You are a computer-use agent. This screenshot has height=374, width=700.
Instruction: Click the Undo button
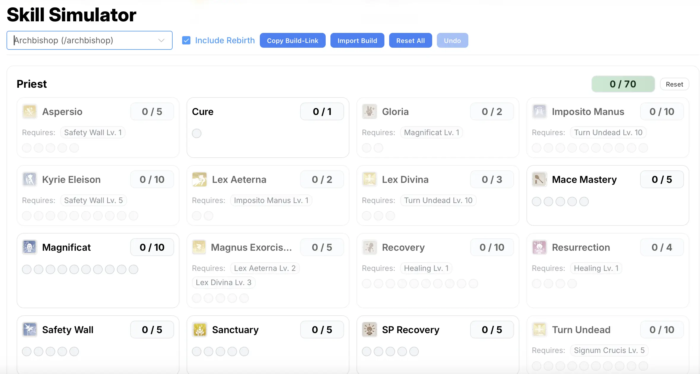click(452, 40)
